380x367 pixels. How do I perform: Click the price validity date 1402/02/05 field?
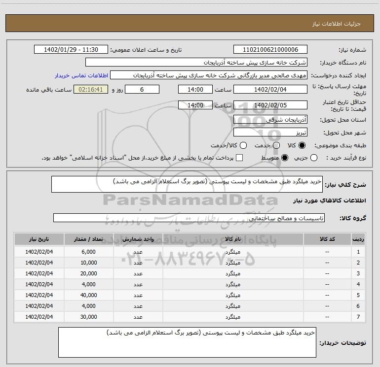point(270,105)
